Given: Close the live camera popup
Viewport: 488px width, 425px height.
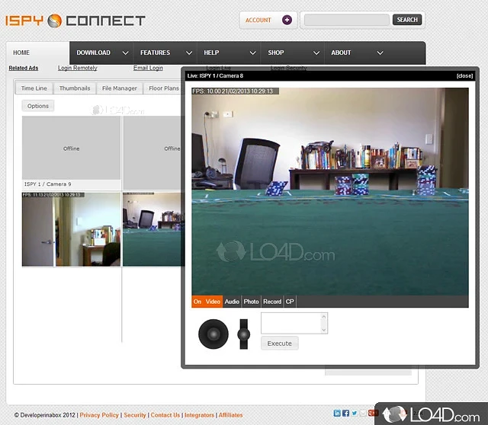Looking at the screenshot, I should click(x=464, y=75).
